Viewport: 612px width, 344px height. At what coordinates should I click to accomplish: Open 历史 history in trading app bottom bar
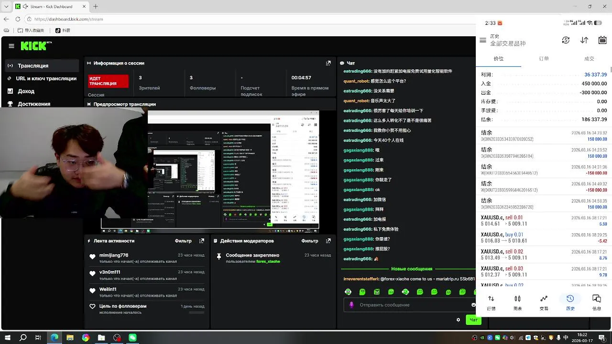(x=570, y=302)
